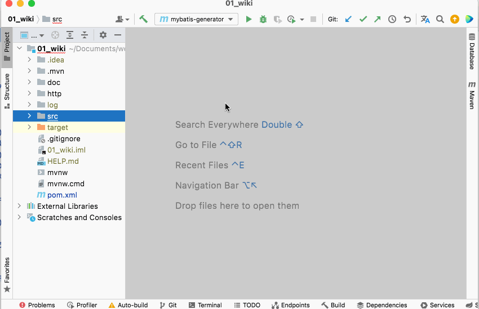Open the Build tool window tab

click(333, 305)
